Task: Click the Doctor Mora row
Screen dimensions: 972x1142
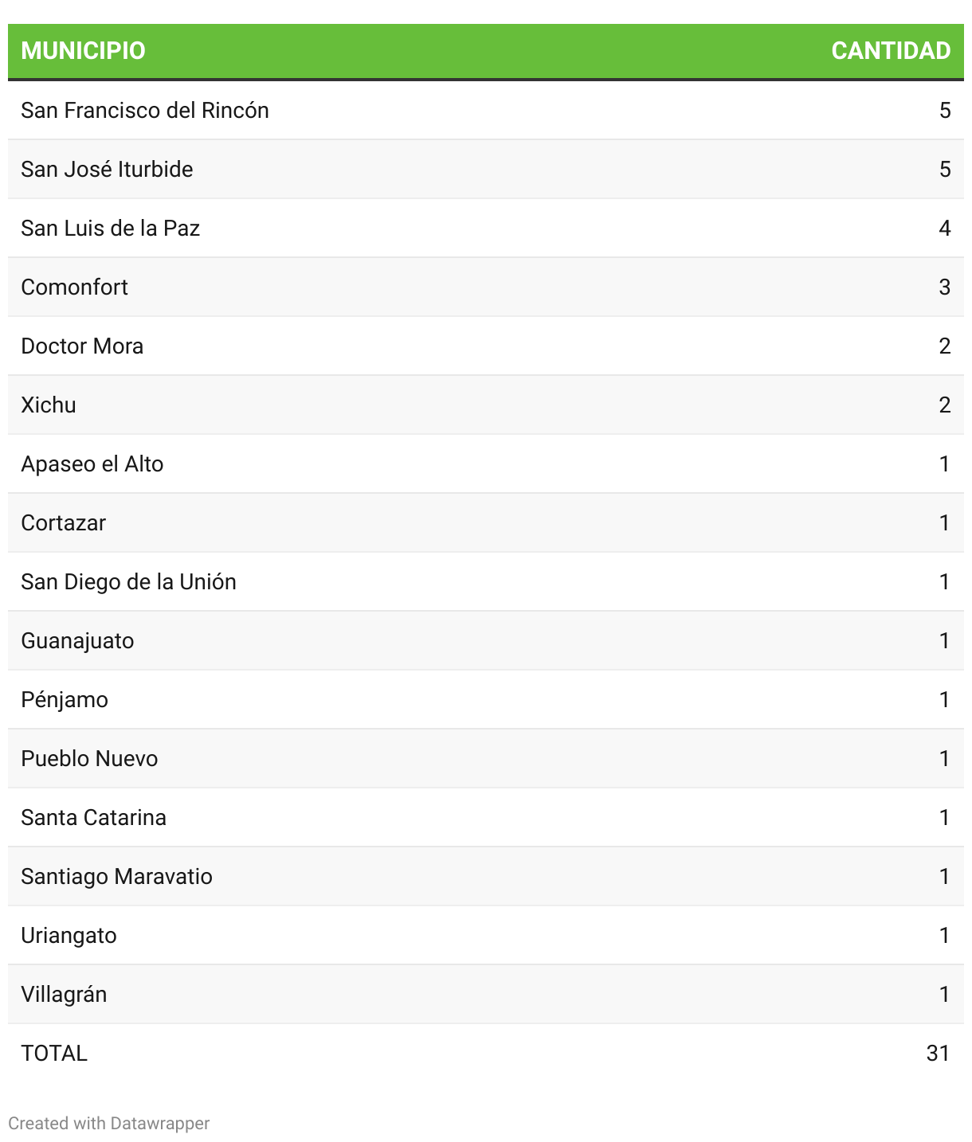Action: coord(82,346)
